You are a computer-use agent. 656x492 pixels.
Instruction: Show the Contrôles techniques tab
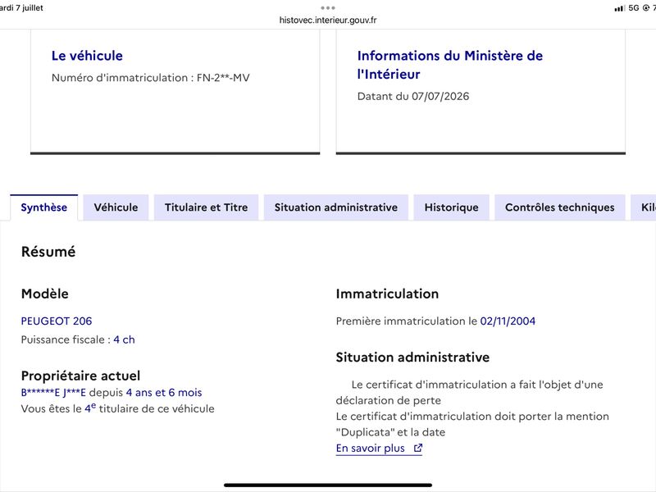point(560,207)
